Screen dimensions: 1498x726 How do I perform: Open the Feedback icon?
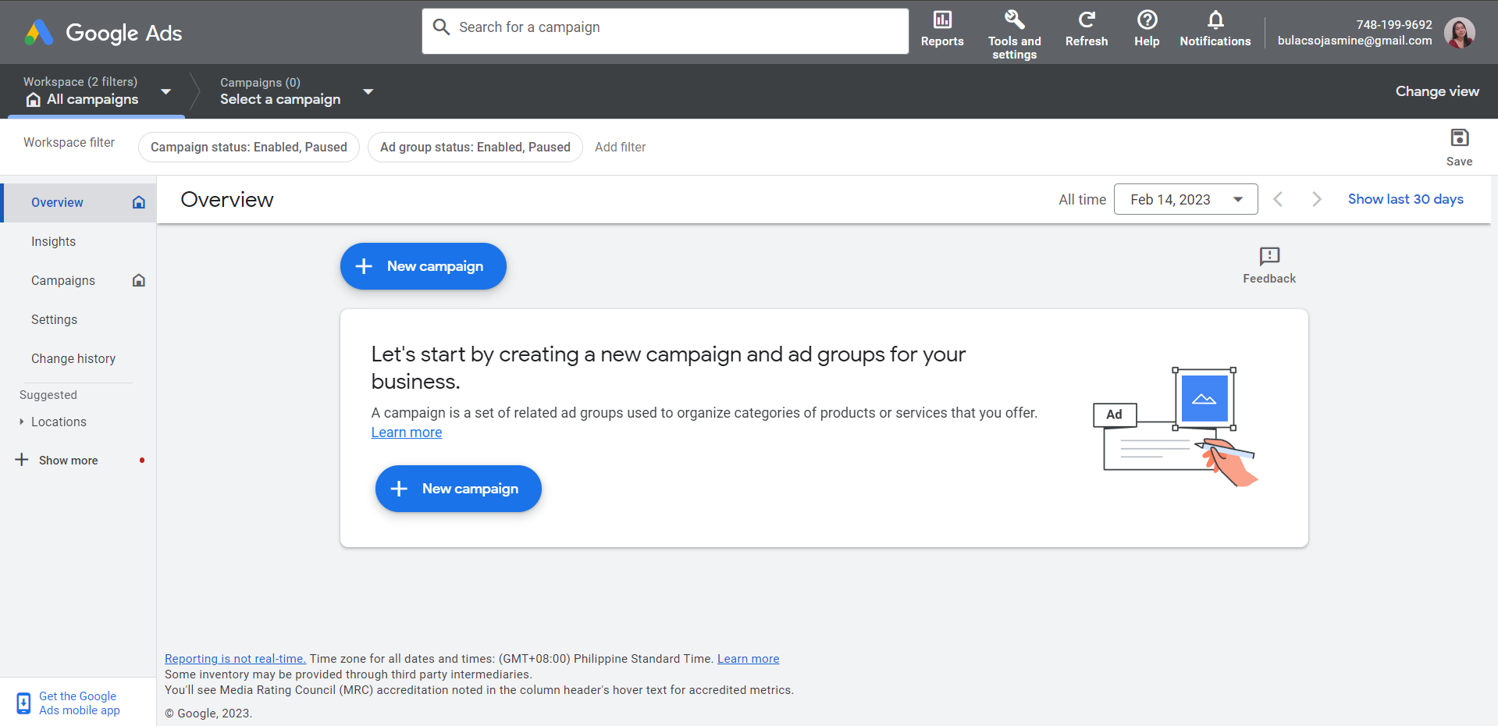point(1269,256)
